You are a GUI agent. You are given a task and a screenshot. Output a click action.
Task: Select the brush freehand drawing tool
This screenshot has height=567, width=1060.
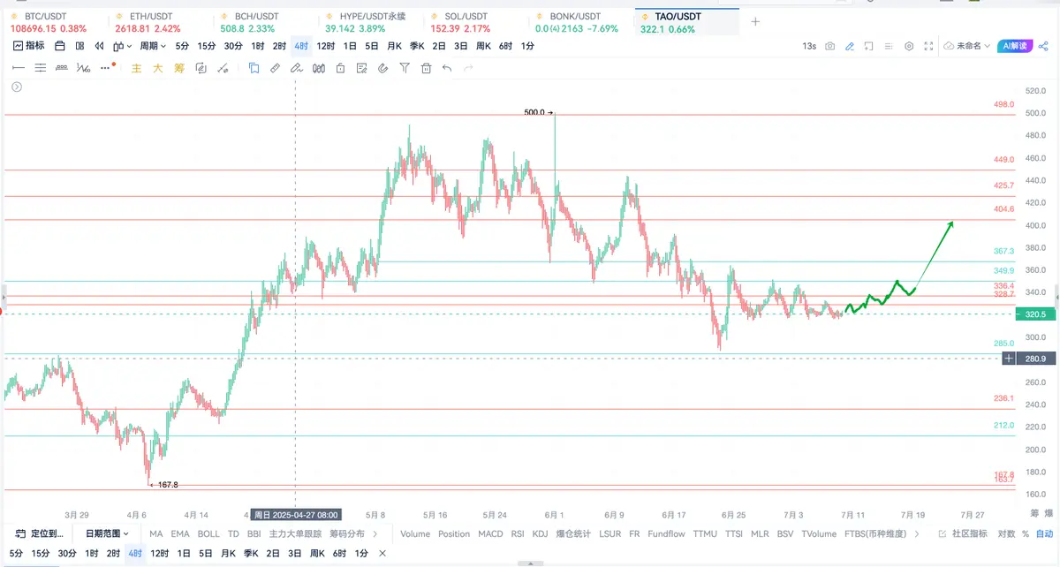point(297,67)
